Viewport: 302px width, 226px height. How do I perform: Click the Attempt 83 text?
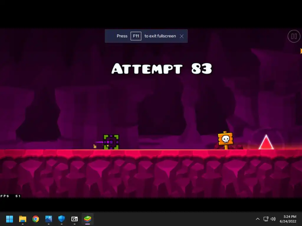(x=162, y=68)
